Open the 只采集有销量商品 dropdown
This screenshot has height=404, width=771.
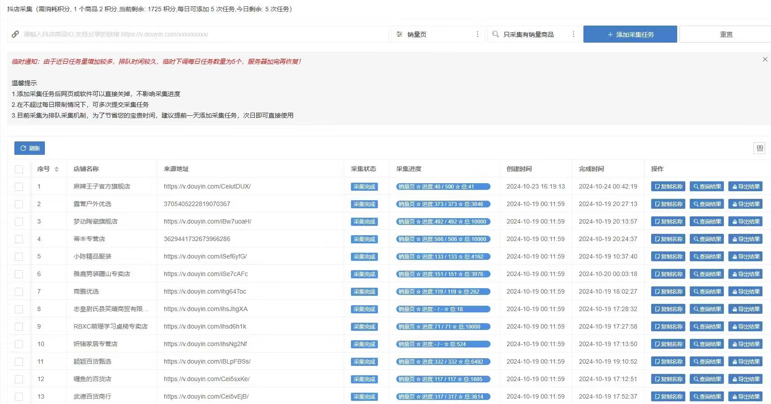tap(534, 34)
